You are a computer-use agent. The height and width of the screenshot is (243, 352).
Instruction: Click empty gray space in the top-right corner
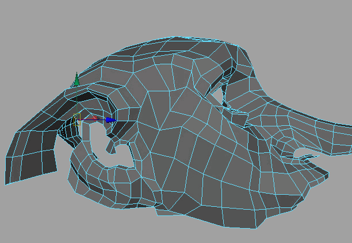(x=322, y=23)
